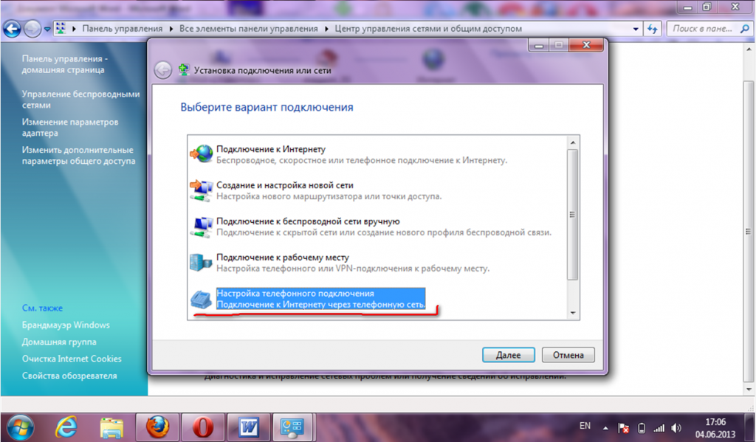
Task: Open Панель управления - домашняя страница link
Action: pyautogui.click(x=63, y=64)
